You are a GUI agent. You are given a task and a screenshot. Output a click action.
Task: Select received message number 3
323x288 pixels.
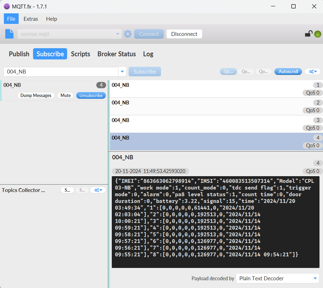click(216, 124)
